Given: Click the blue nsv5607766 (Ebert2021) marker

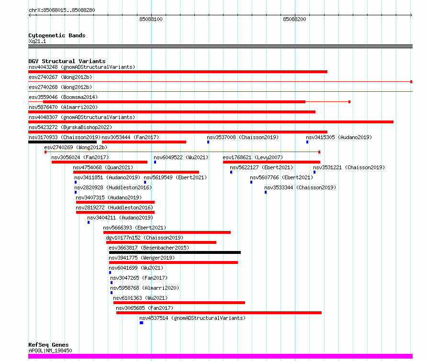Looking at the screenshot, I should pyautogui.click(x=251, y=182).
